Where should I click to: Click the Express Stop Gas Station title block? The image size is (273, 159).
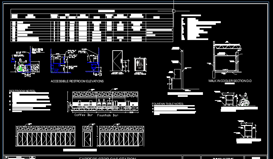(107, 158)
